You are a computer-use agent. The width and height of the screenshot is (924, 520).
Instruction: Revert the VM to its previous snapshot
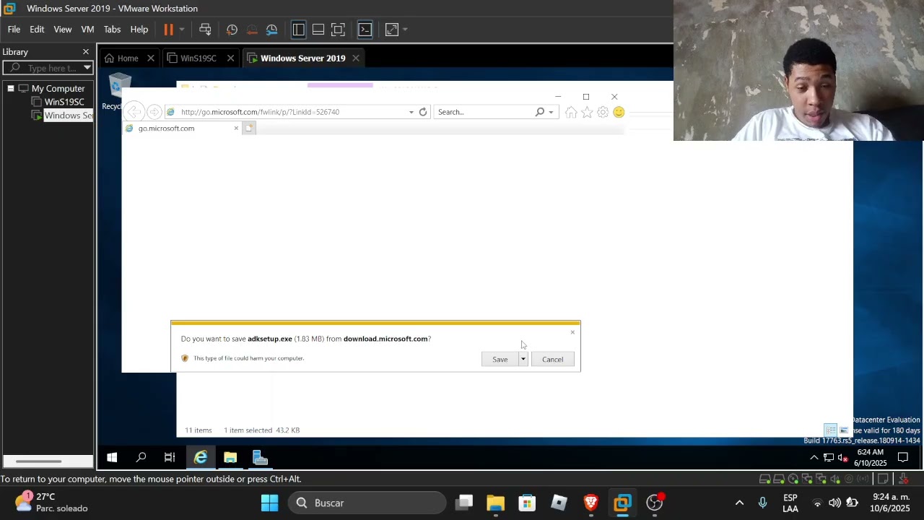(252, 30)
